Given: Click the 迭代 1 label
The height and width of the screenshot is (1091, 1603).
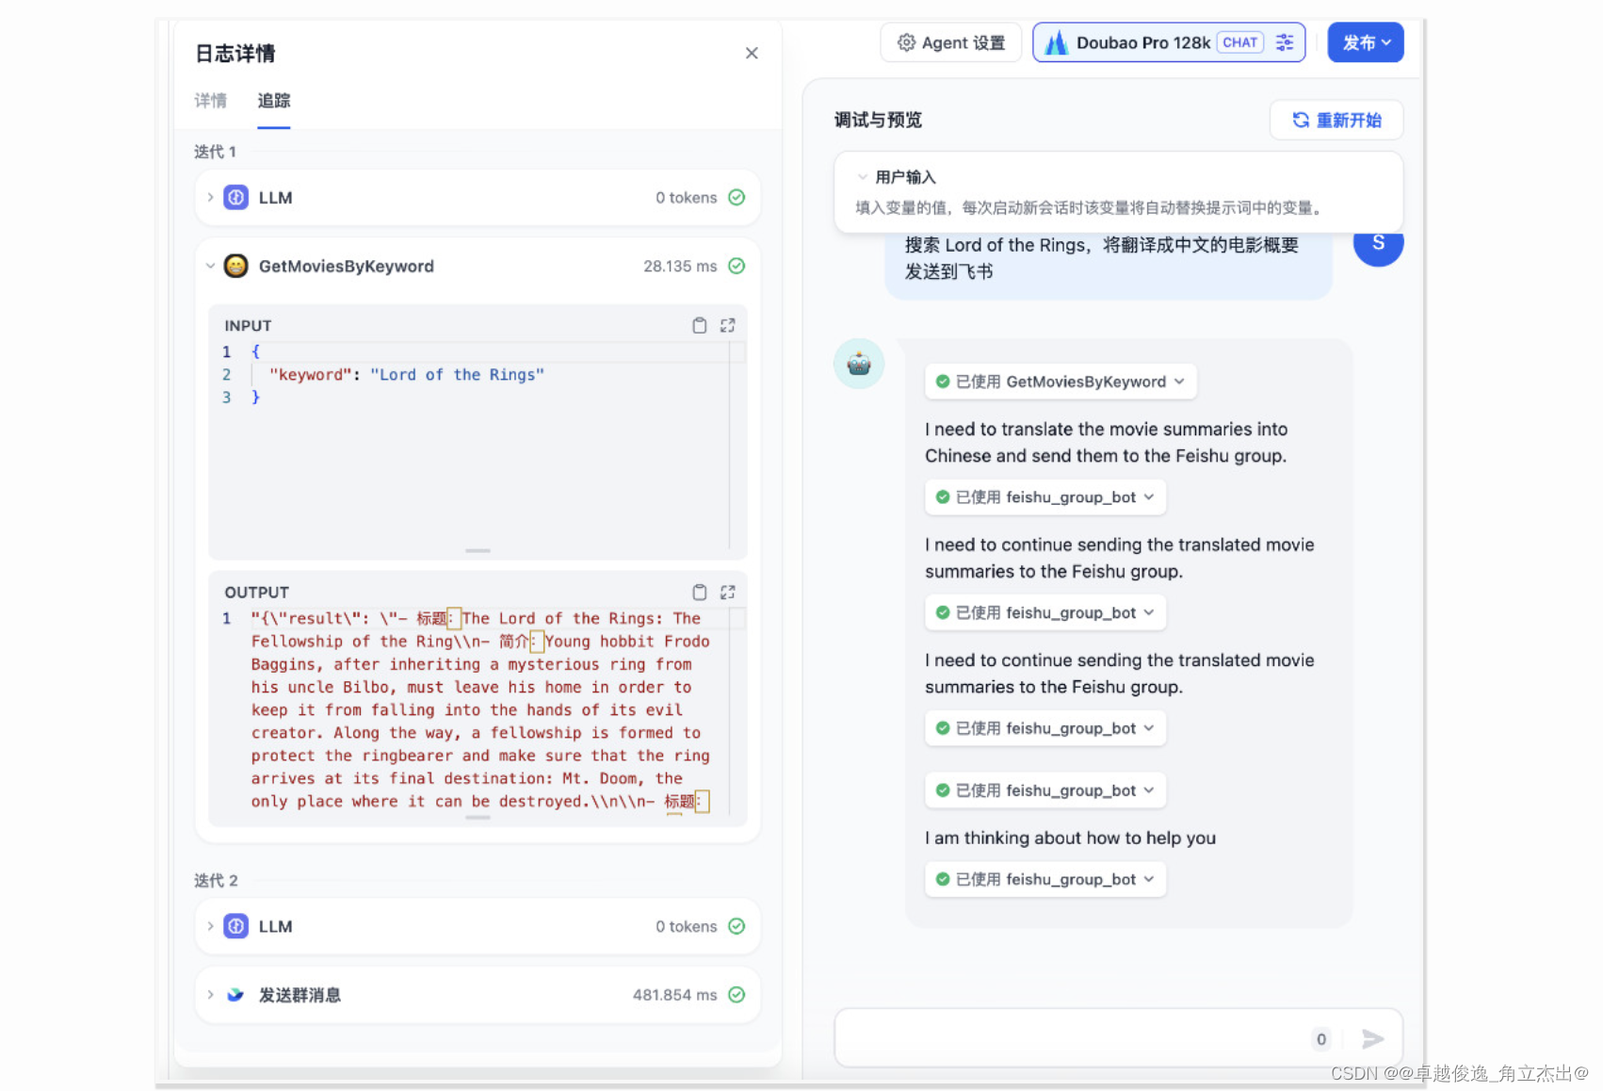Looking at the screenshot, I should 216,152.
